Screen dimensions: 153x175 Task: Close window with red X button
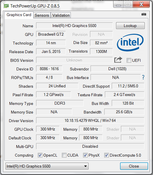[x=141, y=4]
